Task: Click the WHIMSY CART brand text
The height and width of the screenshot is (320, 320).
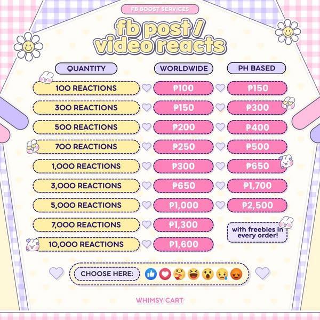Action: tap(160, 300)
